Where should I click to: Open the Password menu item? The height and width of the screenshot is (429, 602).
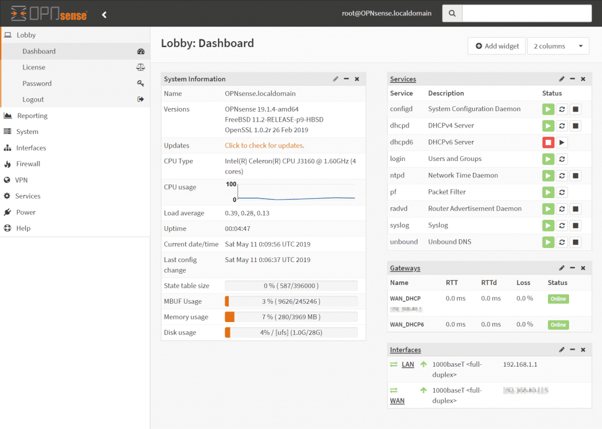point(75,83)
